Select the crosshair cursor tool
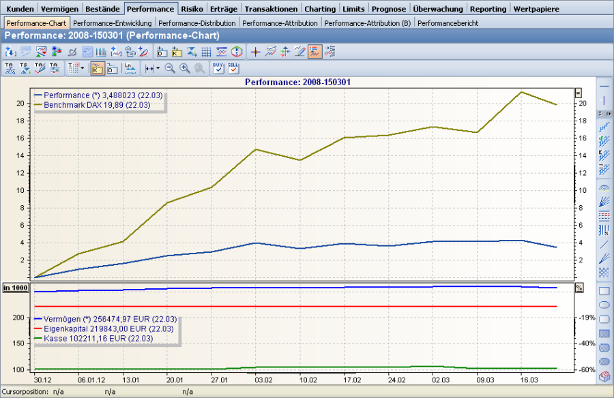This screenshot has width=614, height=398. point(255,52)
